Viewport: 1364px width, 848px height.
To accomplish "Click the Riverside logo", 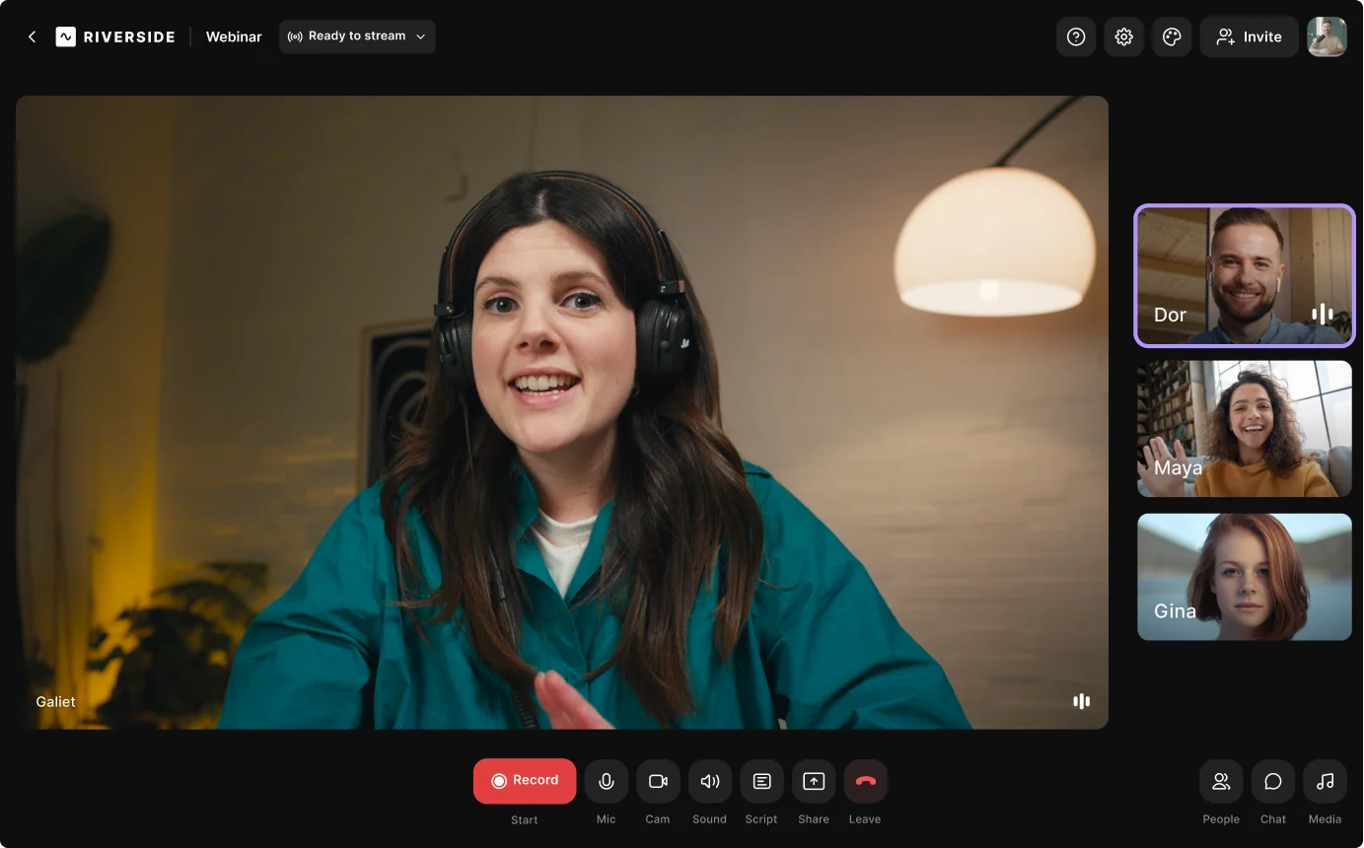I will [x=115, y=36].
